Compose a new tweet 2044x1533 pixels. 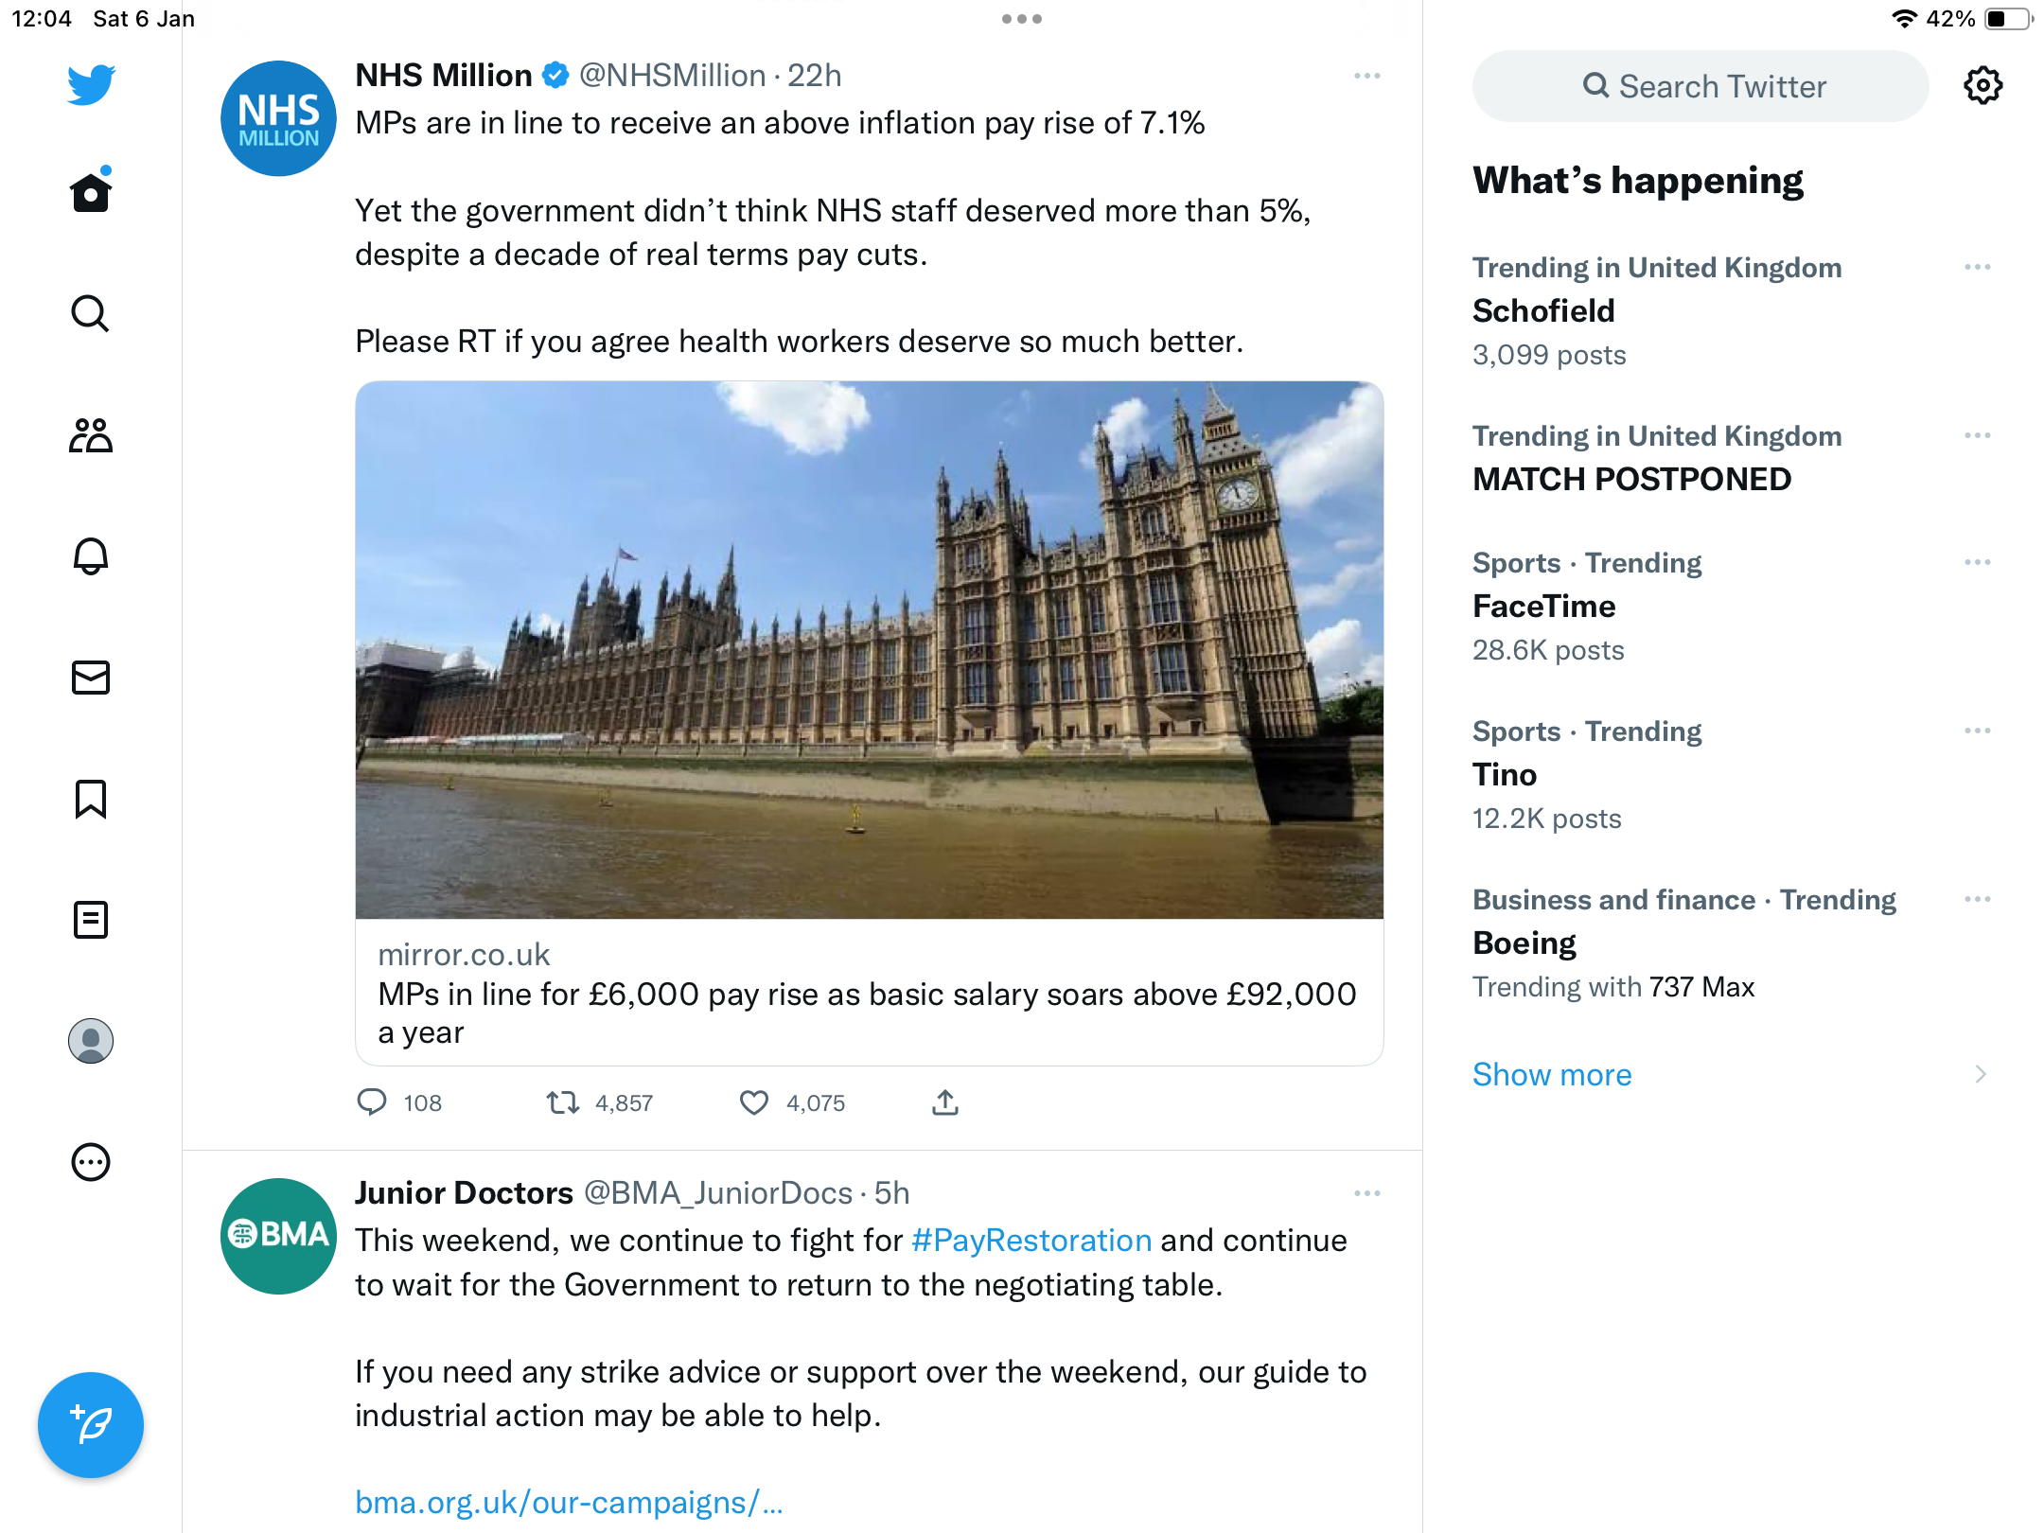91,1425
